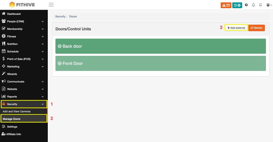This screenshot has height=142, width=273.
Task: Click the tablet device icon
Action: pyautogui.click(x=260, y=5)
